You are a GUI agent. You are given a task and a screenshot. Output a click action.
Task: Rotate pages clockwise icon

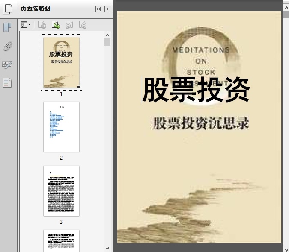tap(83, 25)
